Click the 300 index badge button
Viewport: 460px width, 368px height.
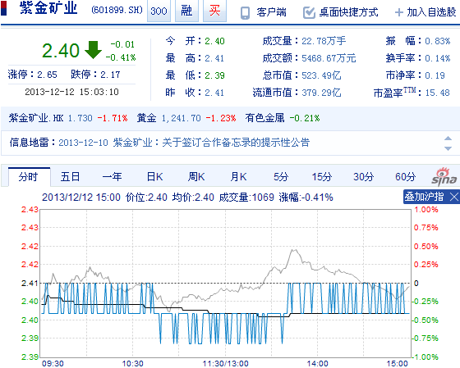pos(159,11)
